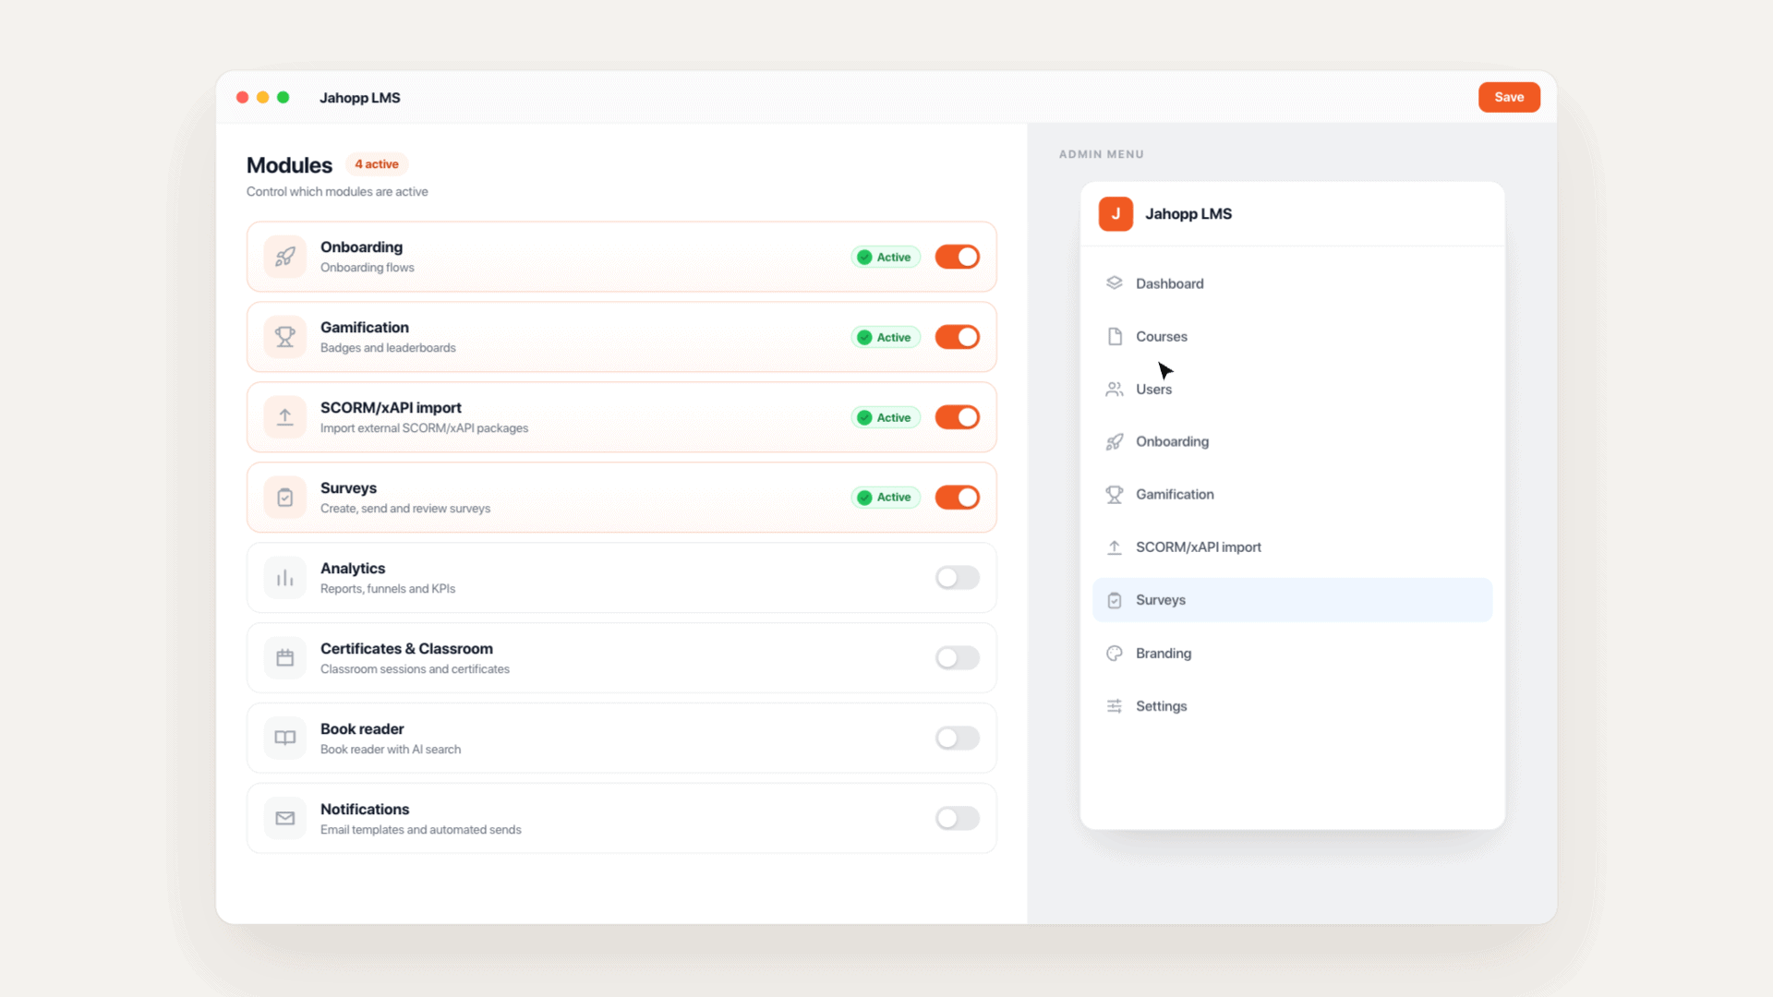Select the highlighted Surveys menu item
This screenshot has height=997, width=1773.
pos(1292,600)
